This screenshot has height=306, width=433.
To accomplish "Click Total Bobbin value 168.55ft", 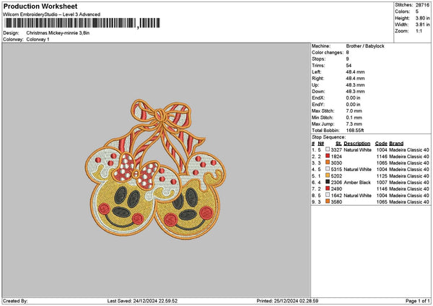I will coord(355,131).
